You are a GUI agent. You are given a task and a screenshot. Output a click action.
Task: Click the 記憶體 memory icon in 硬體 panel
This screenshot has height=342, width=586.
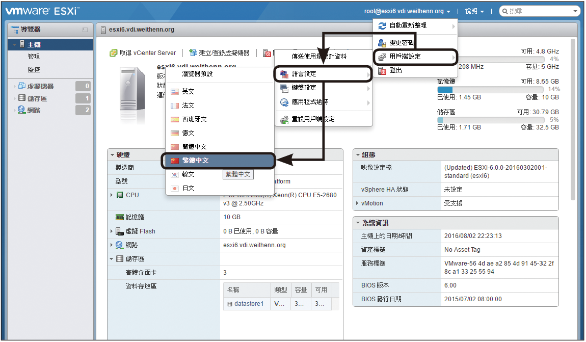point(120,217)
